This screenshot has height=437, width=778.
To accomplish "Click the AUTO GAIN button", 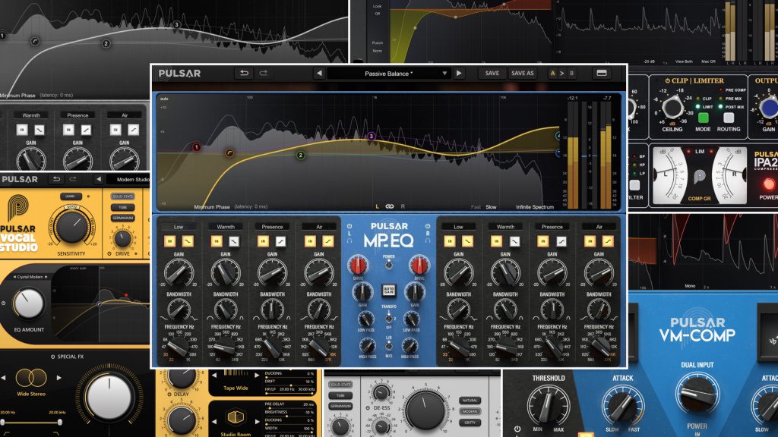I will click(388, 289).
